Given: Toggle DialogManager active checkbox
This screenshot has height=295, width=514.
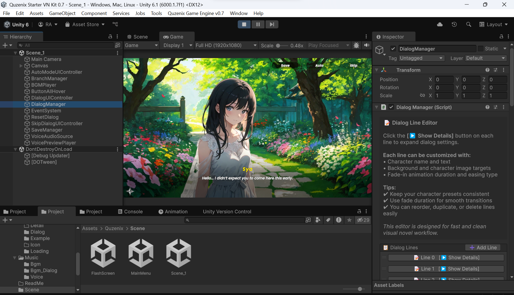Looking at the screenshot, I should (x=393, y=48).
